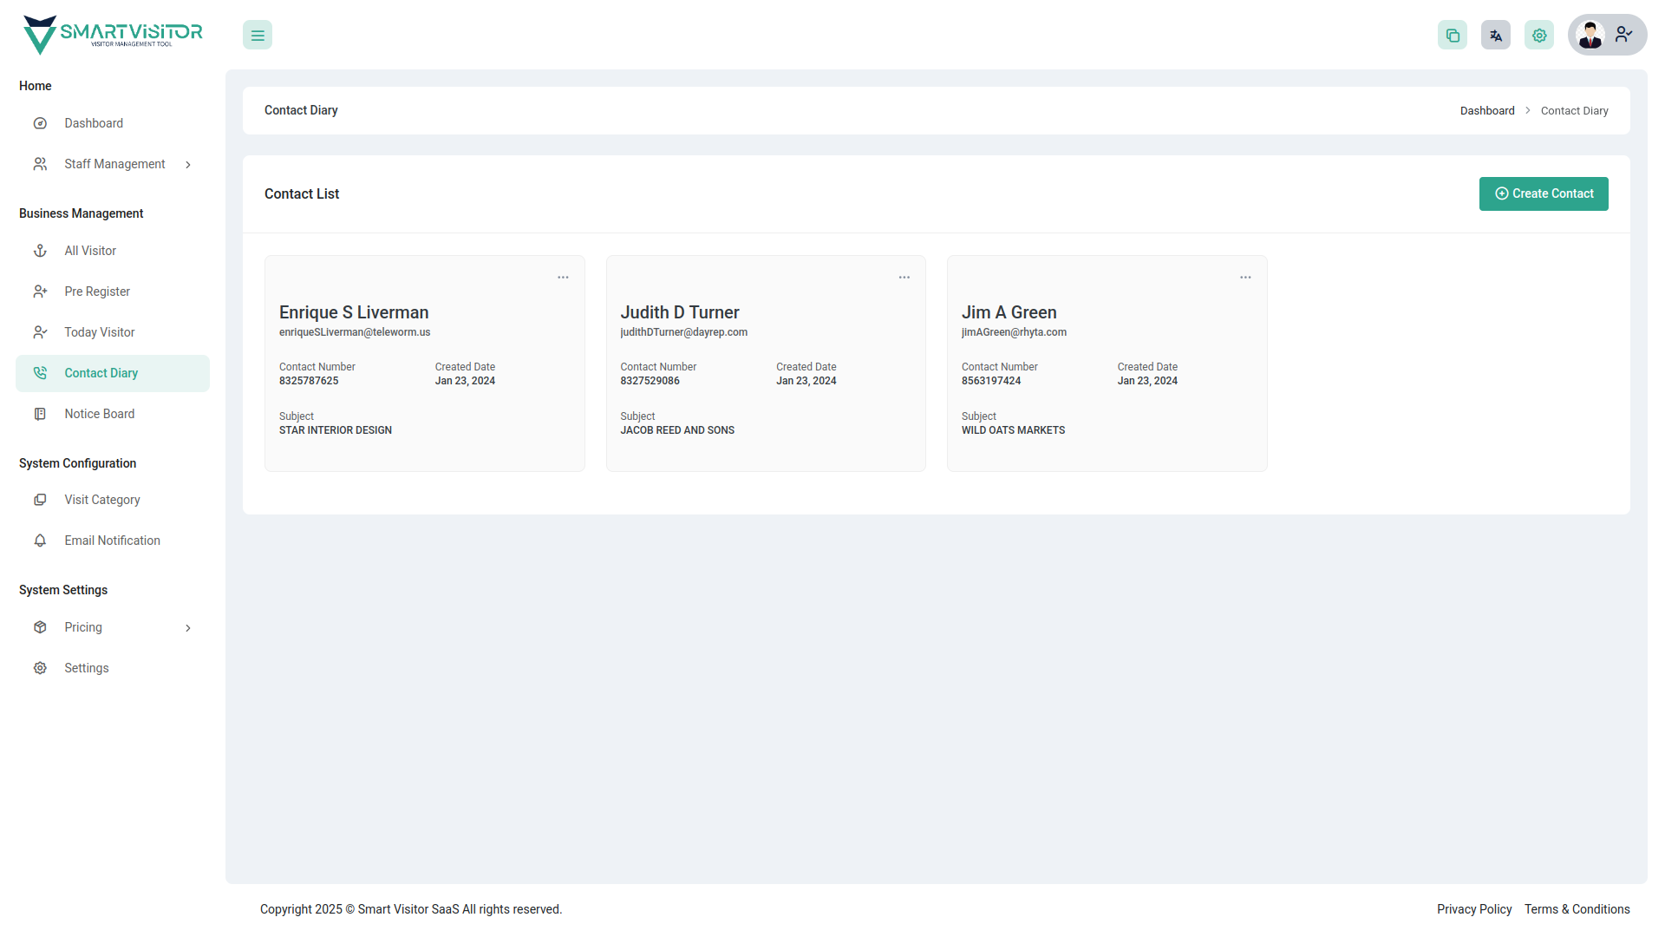Open Notice Board via its sidebar icon

coord(40,414)
